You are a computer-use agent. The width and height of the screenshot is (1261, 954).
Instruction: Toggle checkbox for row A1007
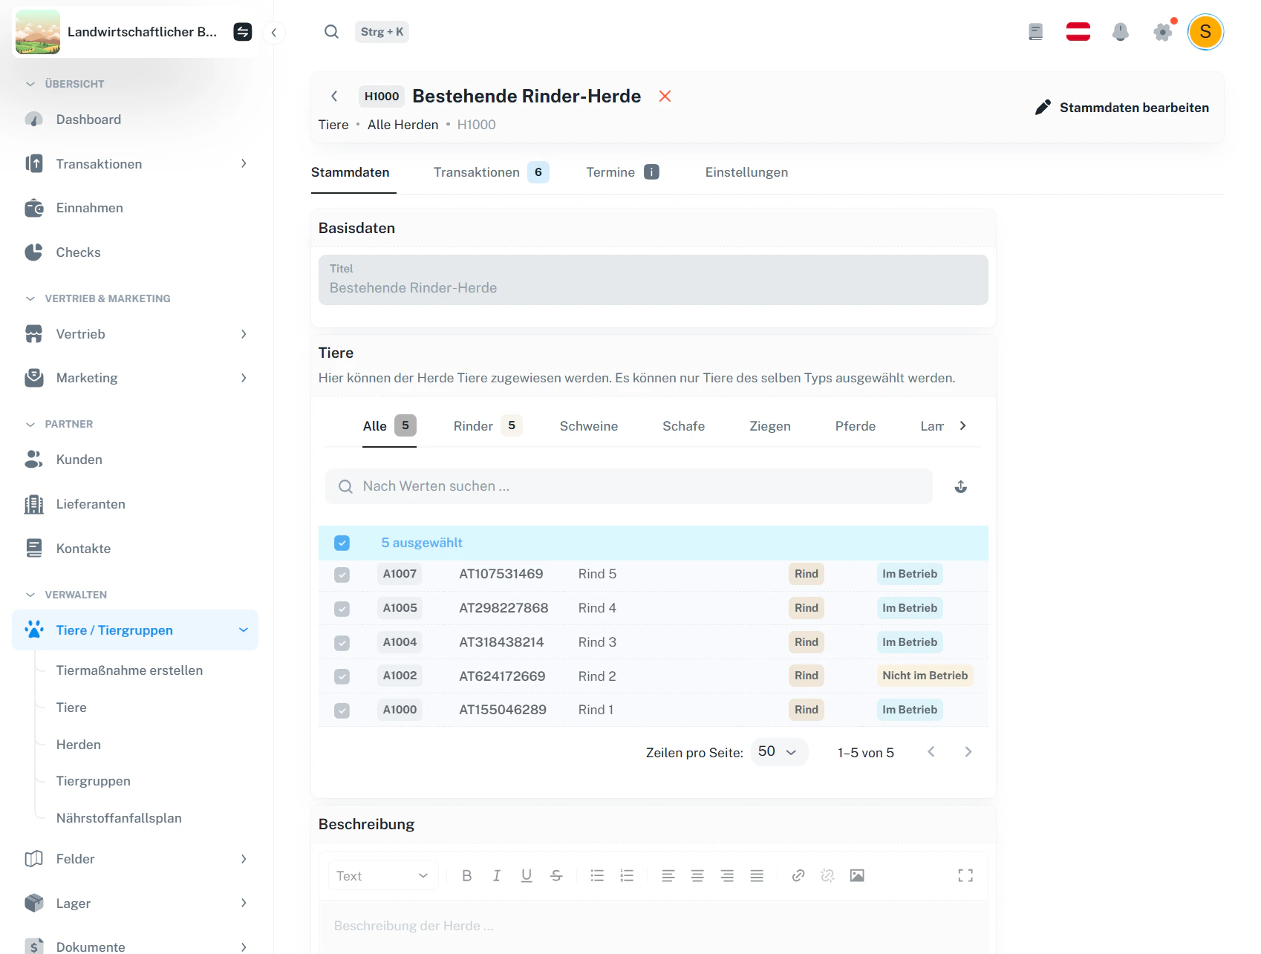coord(342,575)
